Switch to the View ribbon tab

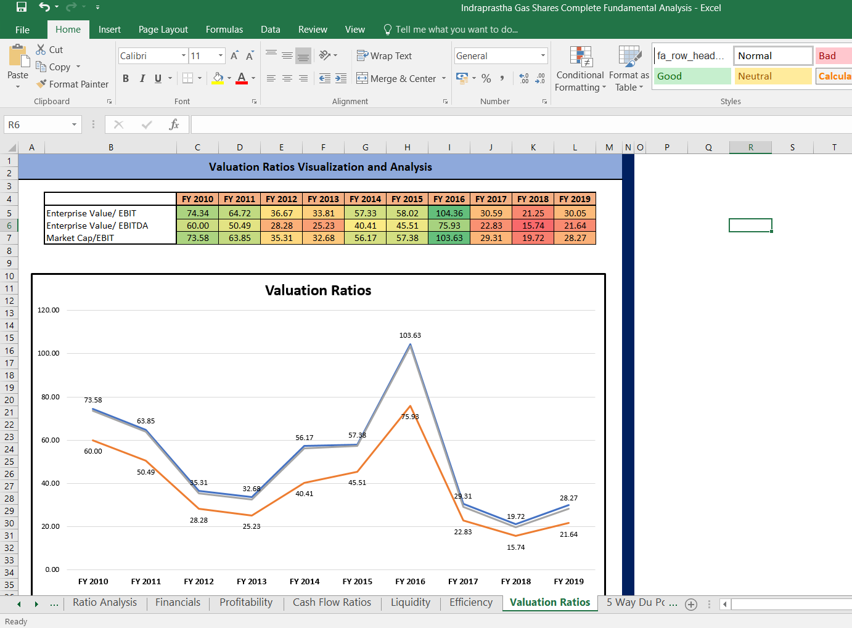coord(355,30)
